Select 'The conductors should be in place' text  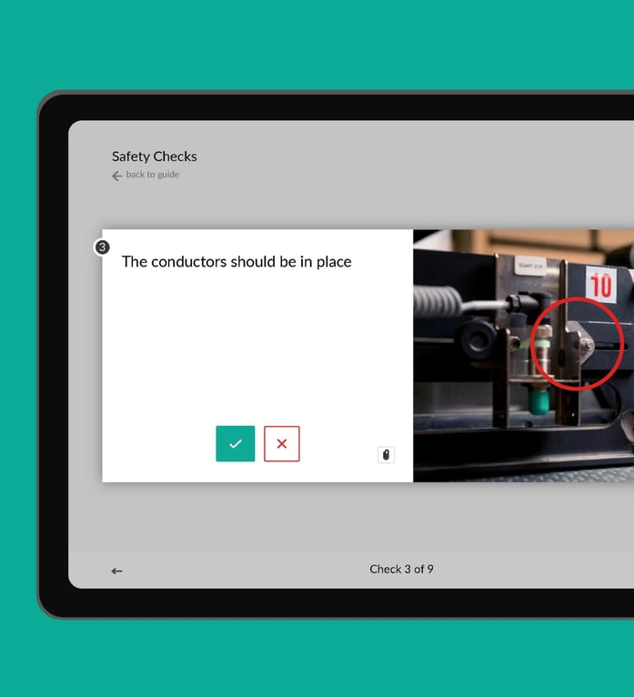tap(236, 262)
